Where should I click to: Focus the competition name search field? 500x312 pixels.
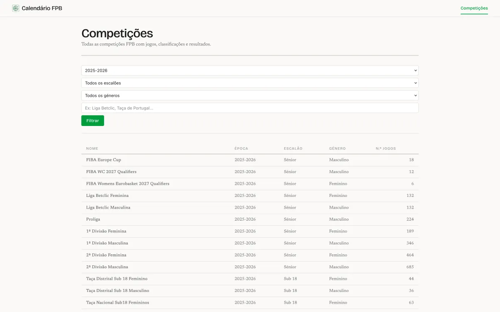point(250,108)
